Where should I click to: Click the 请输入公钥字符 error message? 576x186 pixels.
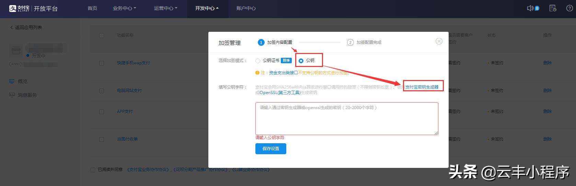point(270,138)
